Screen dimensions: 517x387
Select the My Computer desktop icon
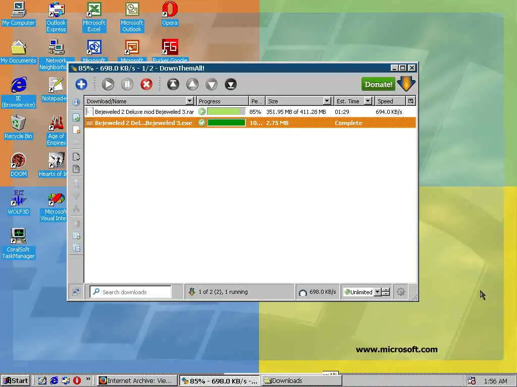pos(18,14)
